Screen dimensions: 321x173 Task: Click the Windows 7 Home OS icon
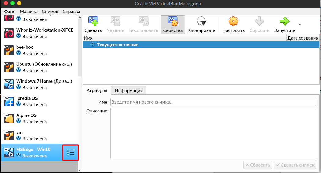(9, 84)
